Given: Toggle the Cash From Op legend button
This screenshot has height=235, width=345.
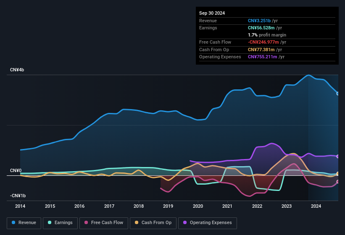Looking at the screenshot, I should click(153, 223).
